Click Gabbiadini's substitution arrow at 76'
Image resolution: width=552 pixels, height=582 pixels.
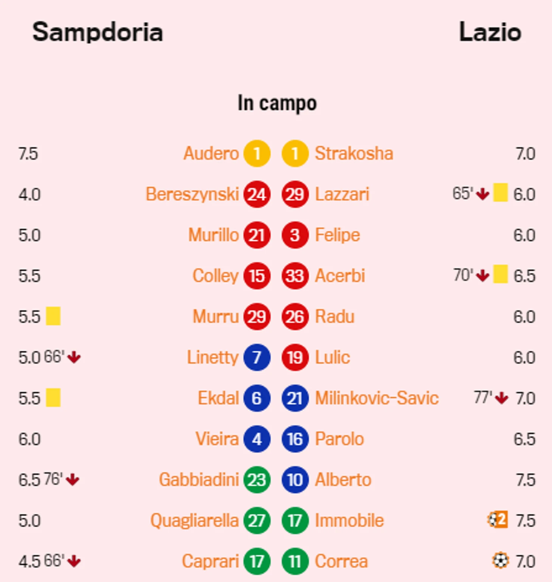click(73, 480)
